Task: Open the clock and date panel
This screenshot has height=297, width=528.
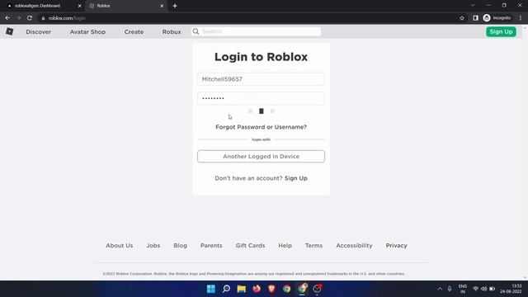Action: click(x=511, y=289)
